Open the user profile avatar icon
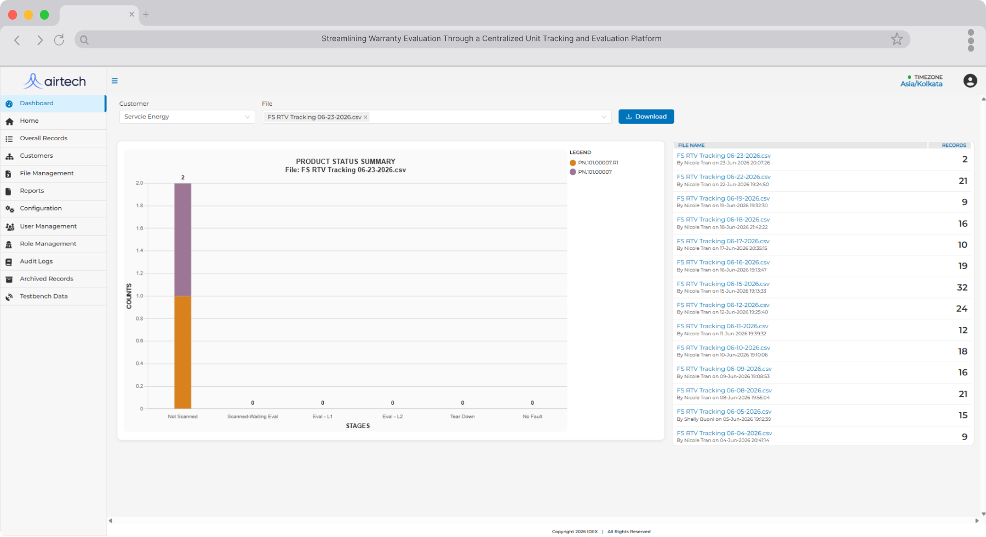 tap(970, 81)
